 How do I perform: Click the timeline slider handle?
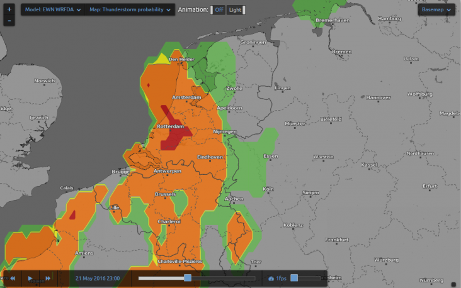188,278
